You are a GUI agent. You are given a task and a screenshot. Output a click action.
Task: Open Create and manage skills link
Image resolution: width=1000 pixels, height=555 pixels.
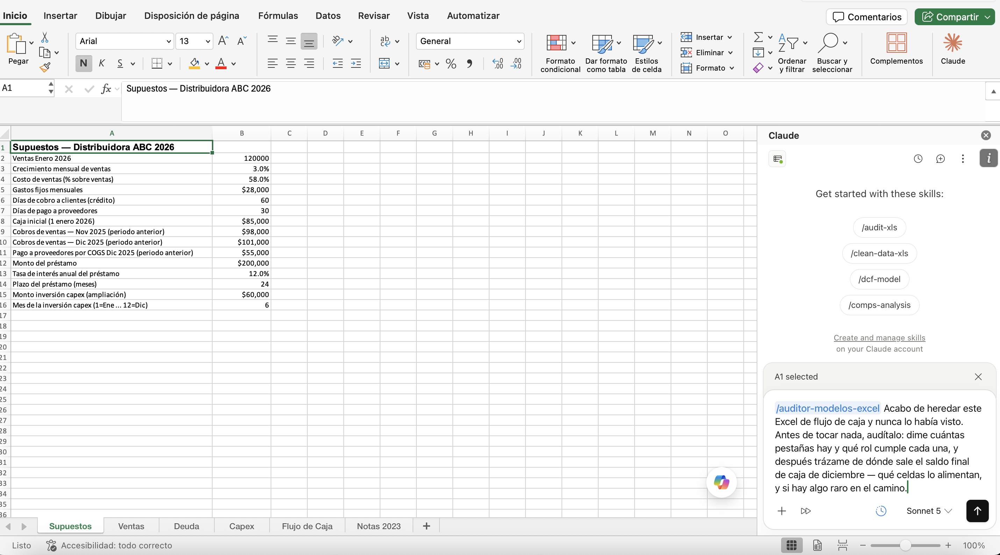click(879, 338)
